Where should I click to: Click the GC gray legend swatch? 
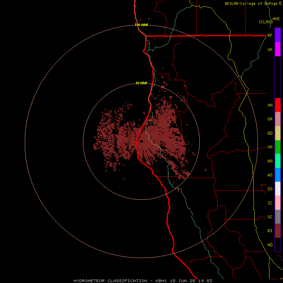278,217
